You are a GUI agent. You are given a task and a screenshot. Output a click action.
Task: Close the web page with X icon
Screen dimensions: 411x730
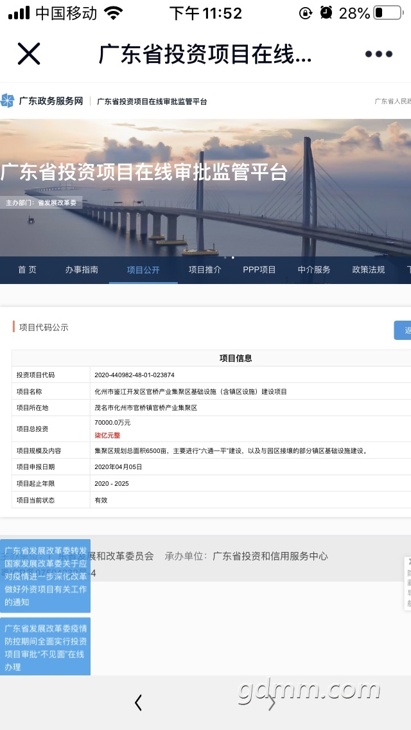[x=29, y=53]
